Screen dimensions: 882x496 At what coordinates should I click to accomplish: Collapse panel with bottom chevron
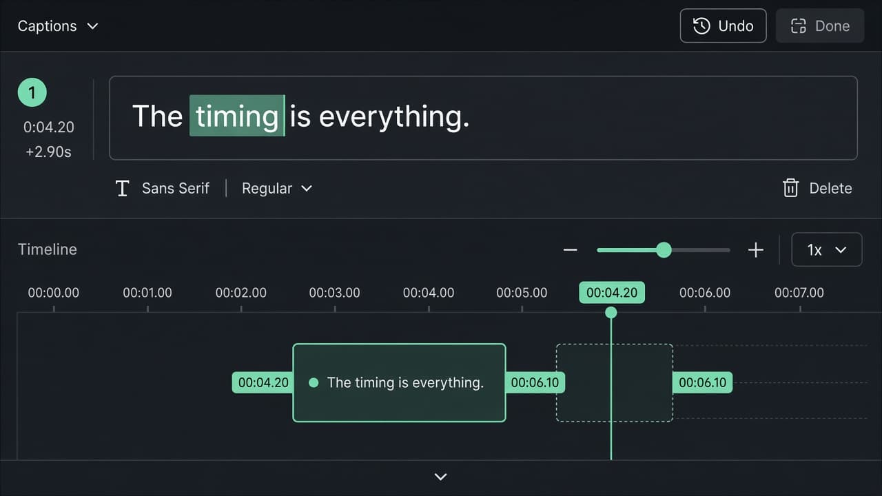pyautogui.click(x=441, y=477)
